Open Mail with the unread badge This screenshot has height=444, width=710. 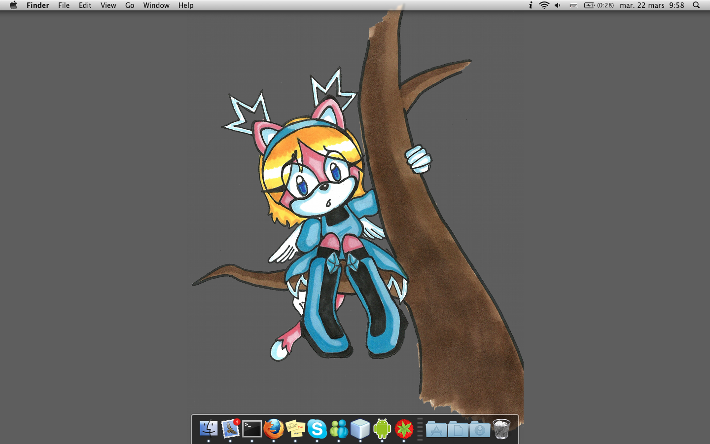click(230, 429)
